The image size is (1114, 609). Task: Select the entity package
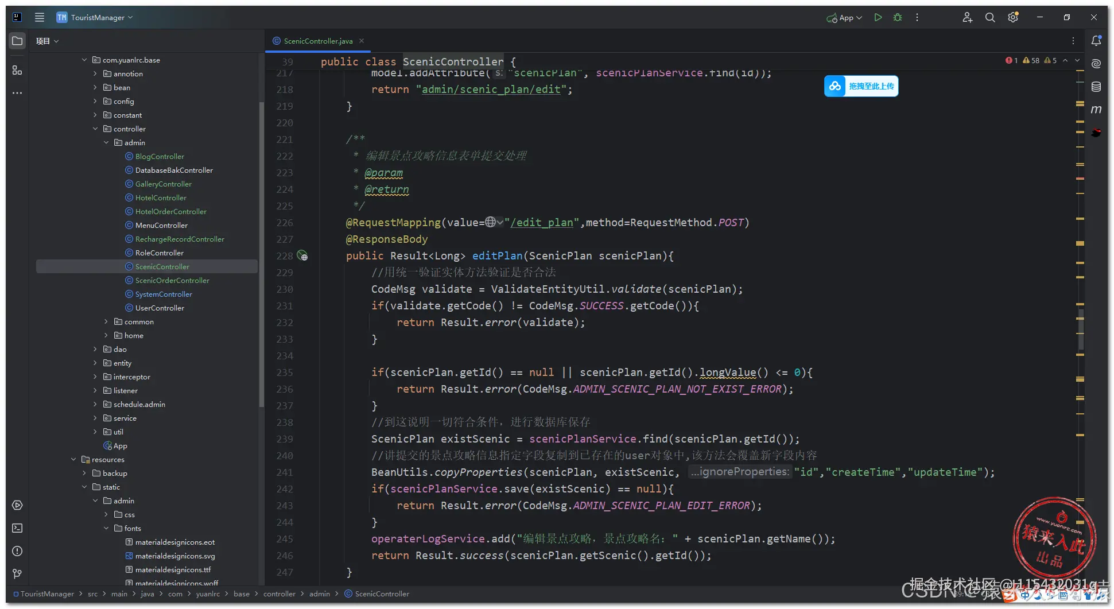[122, 363]
